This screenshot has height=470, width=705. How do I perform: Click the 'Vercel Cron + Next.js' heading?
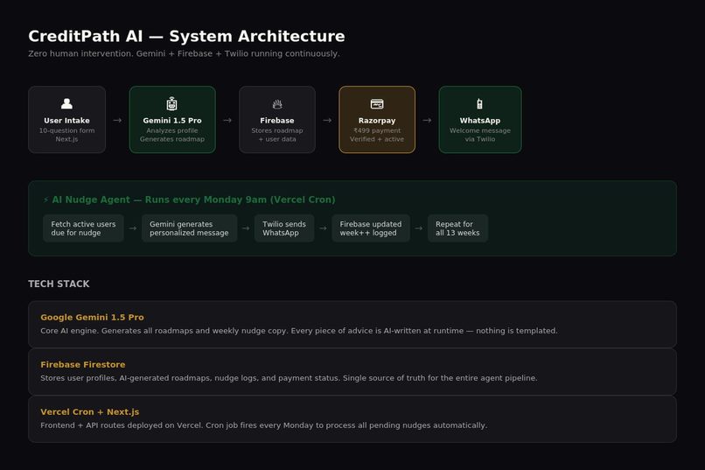point(90,411)
